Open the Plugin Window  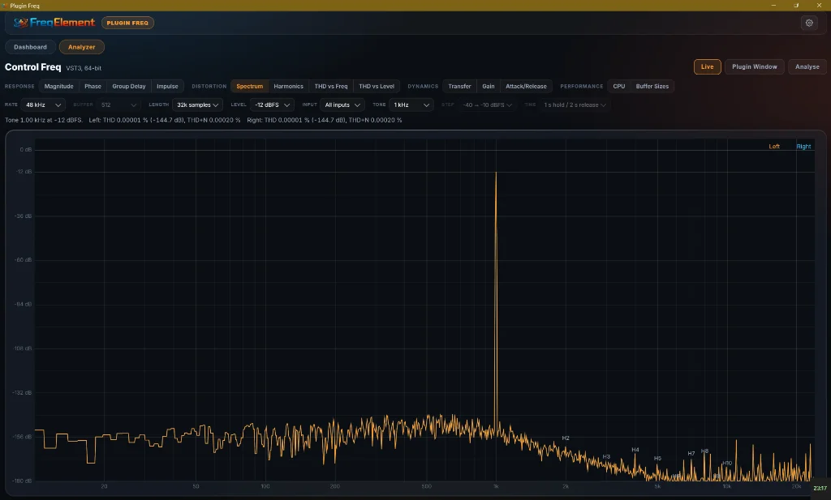pyautogui.click(x=754, y=66)
